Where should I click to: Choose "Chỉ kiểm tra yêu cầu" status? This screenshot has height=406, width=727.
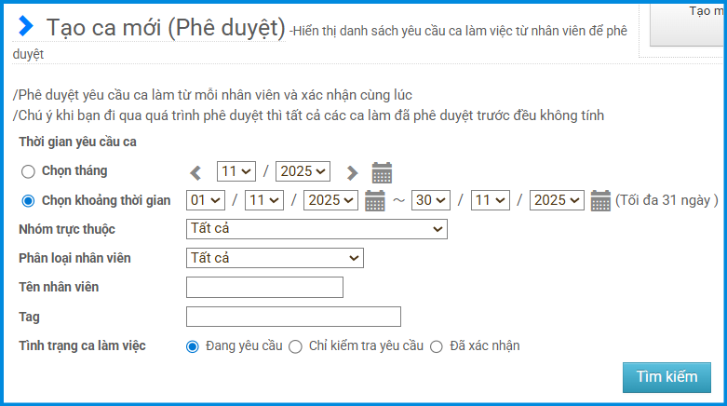pyautogui.click(x=295, y=346)
